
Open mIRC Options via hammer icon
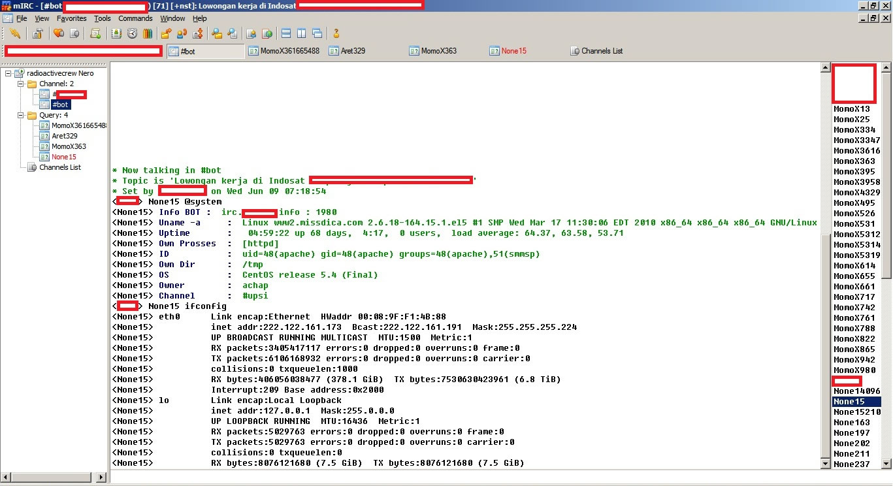coord(37,33)
